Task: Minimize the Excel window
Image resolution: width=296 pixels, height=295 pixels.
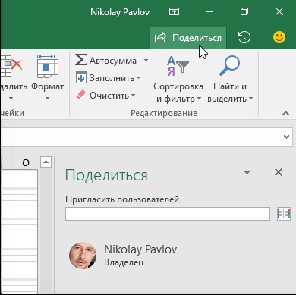Action: click(x=209, y=11)
